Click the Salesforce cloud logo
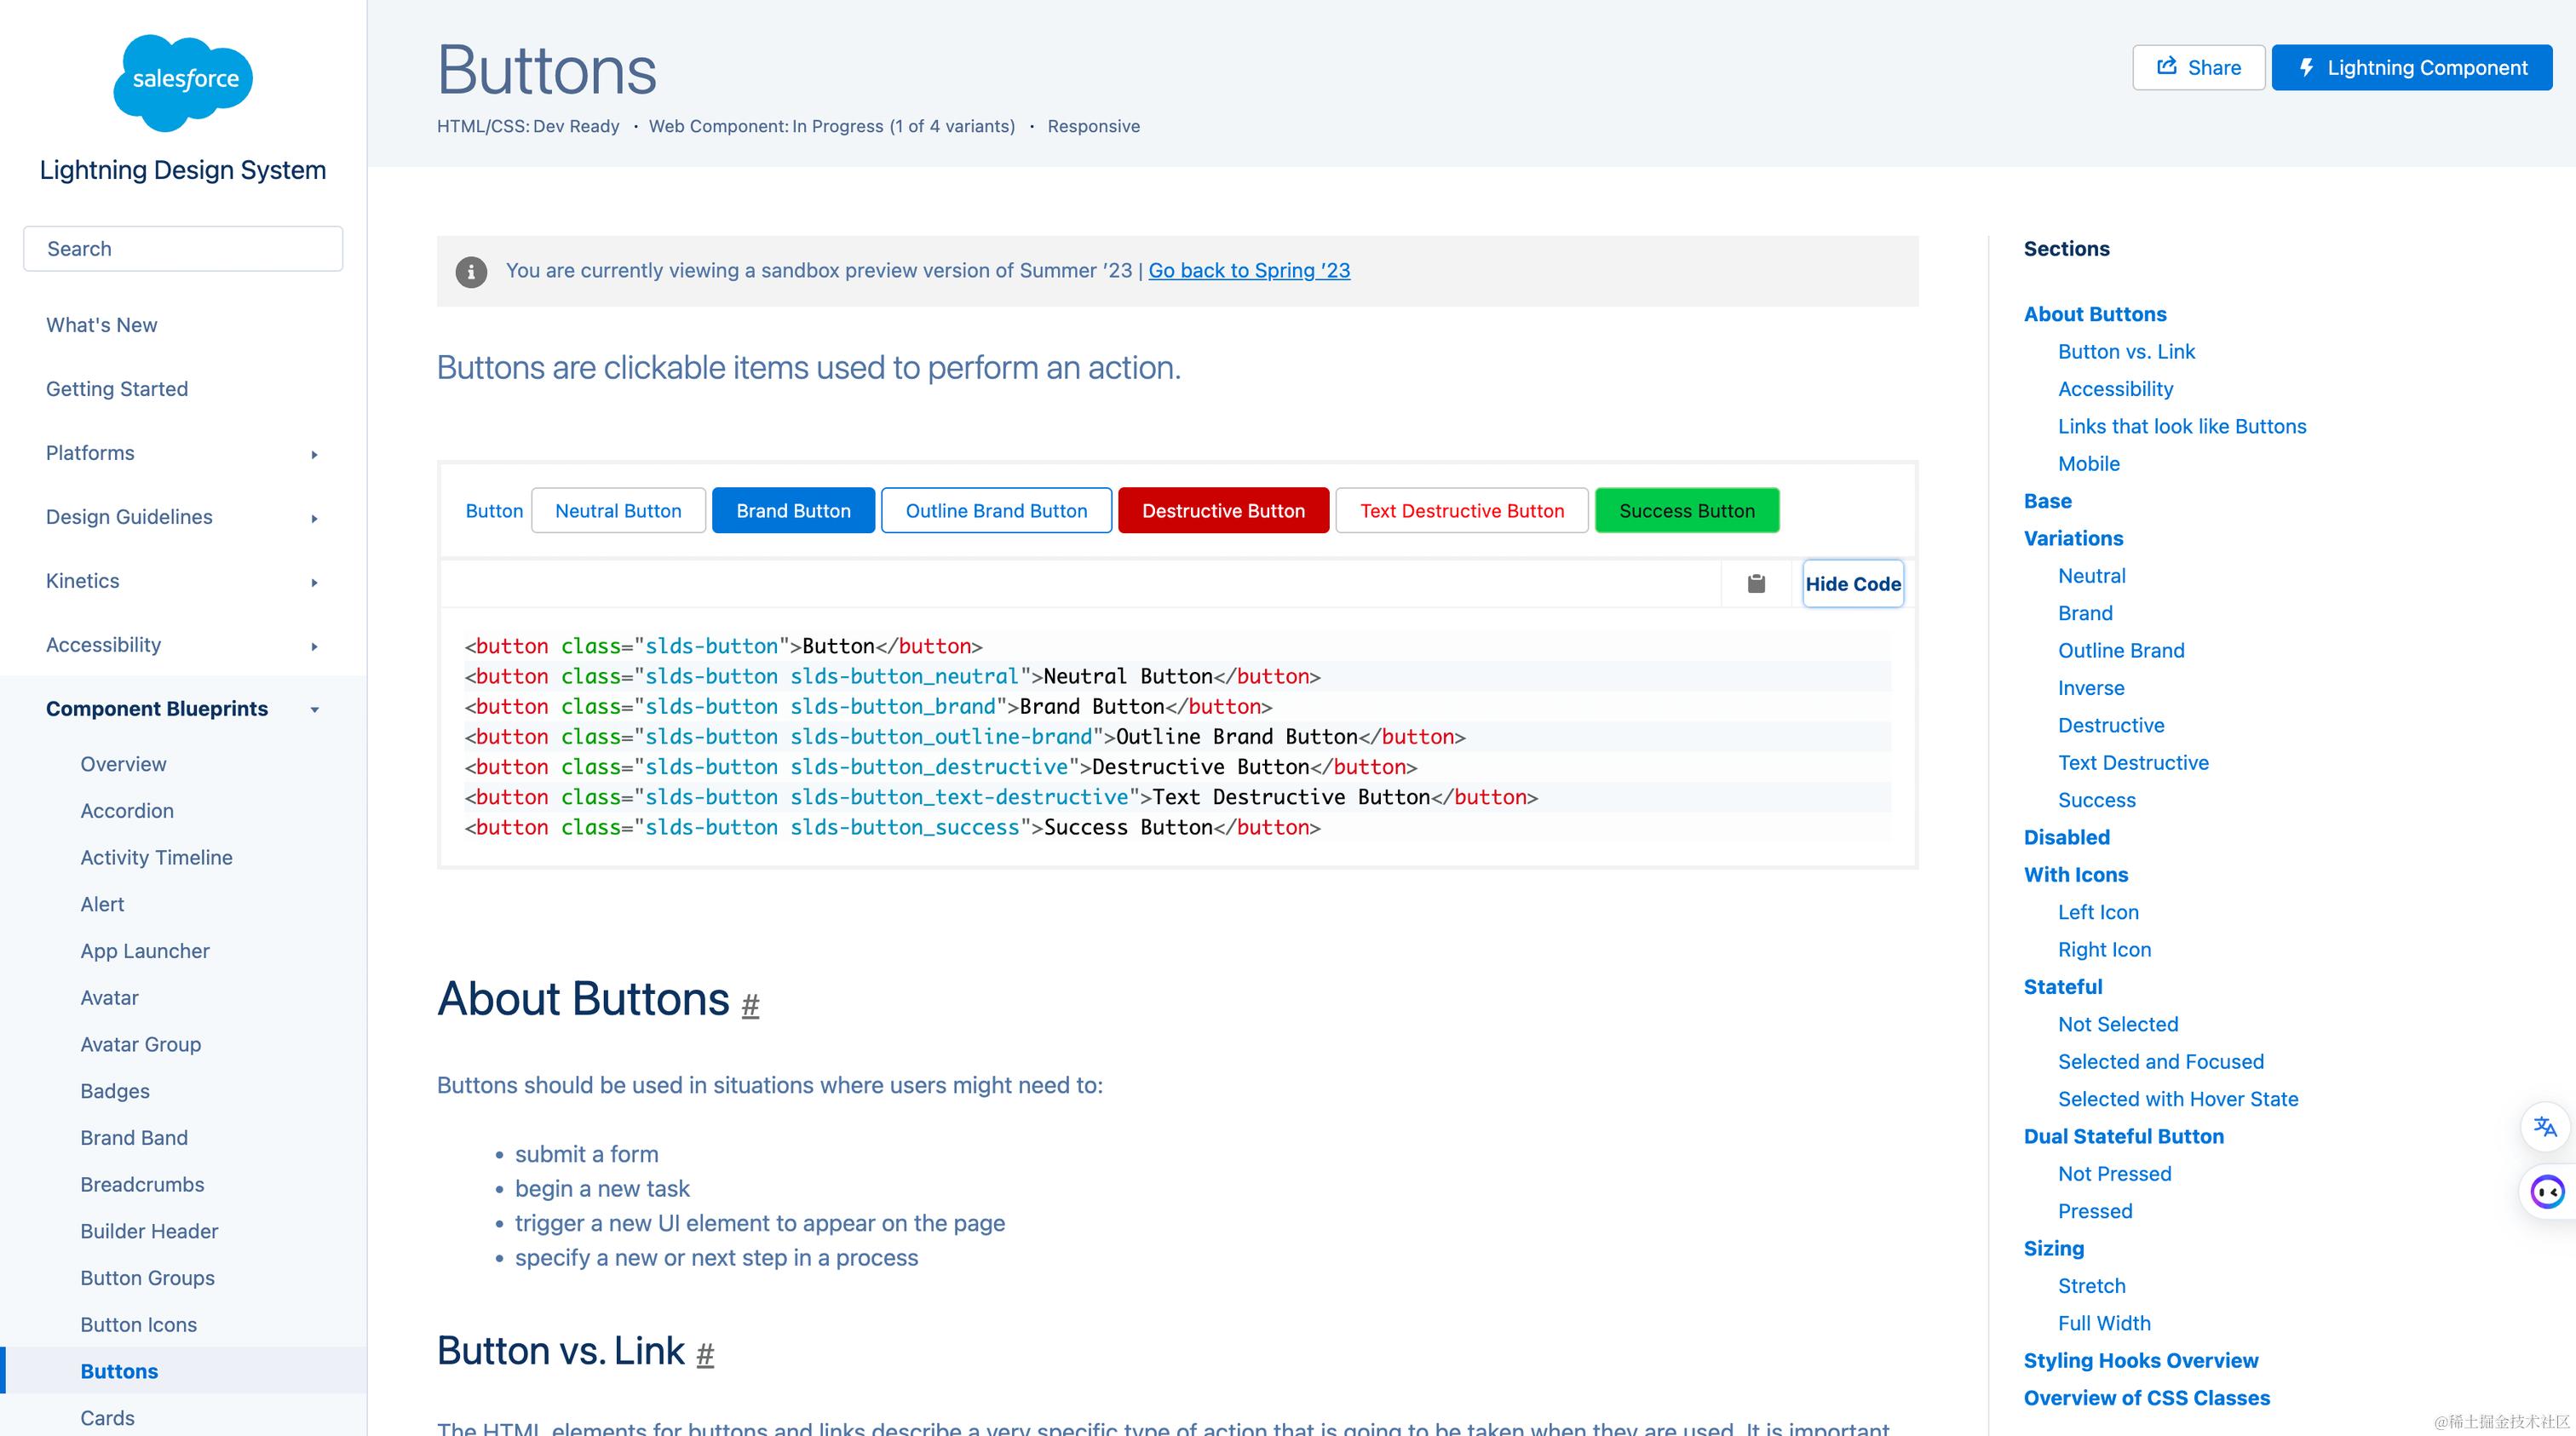Viewport: 2576px width, 1436px height. (183, 82)
